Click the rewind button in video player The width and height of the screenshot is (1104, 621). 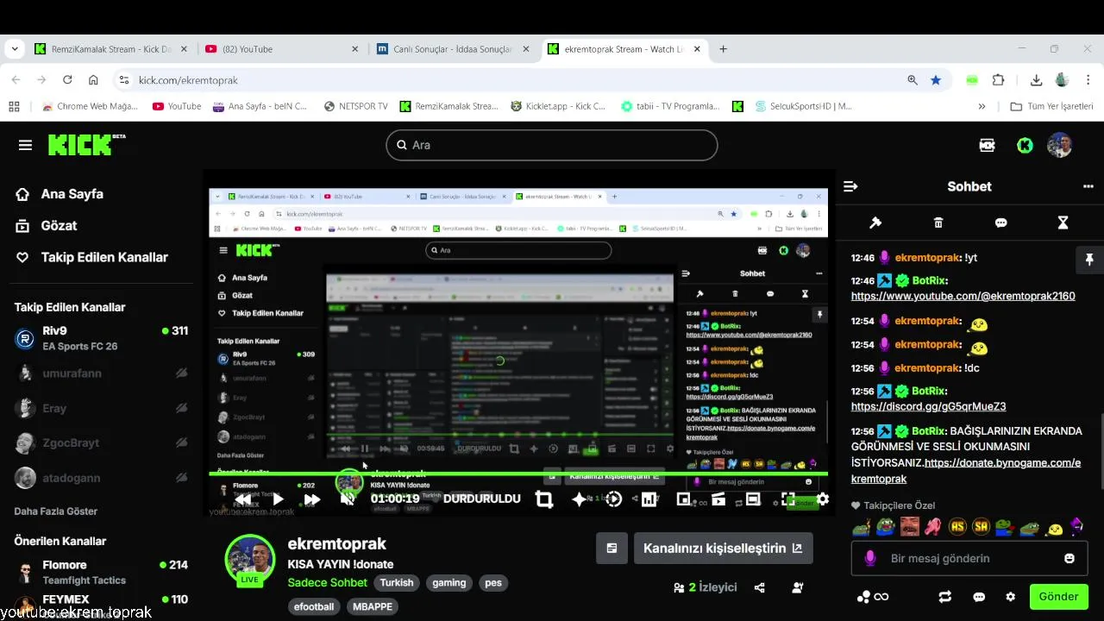coord(243,499)
